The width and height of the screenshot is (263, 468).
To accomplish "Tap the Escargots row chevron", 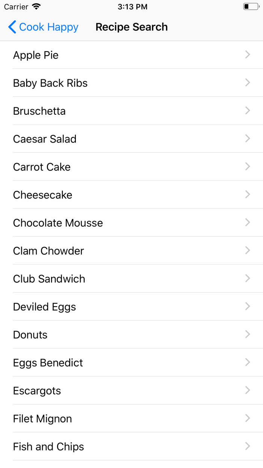I will [248, 391].
